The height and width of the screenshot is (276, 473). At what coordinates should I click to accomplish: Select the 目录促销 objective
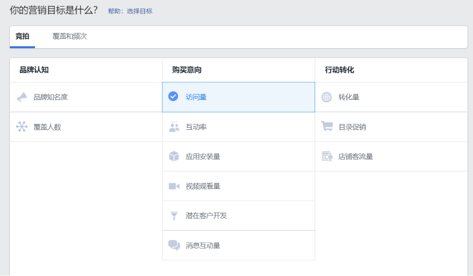391,127
